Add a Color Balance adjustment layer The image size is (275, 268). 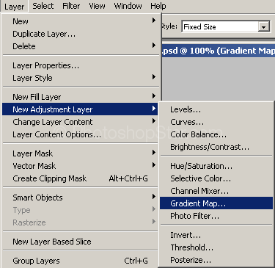pos(216,134)
